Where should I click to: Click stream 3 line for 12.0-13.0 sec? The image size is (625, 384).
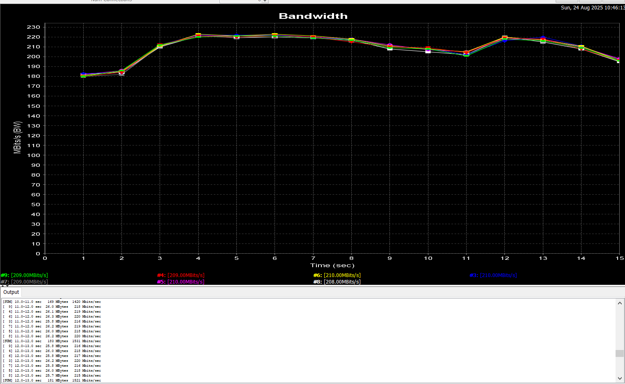click(x=52, y=361)
